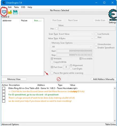This screenshot has width=117, height=126.
Task: Open the D3D menu
Action: tap(23, 7)
